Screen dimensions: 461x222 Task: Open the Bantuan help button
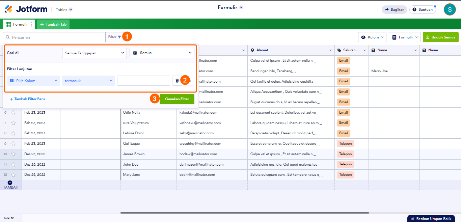click(423, 9)
